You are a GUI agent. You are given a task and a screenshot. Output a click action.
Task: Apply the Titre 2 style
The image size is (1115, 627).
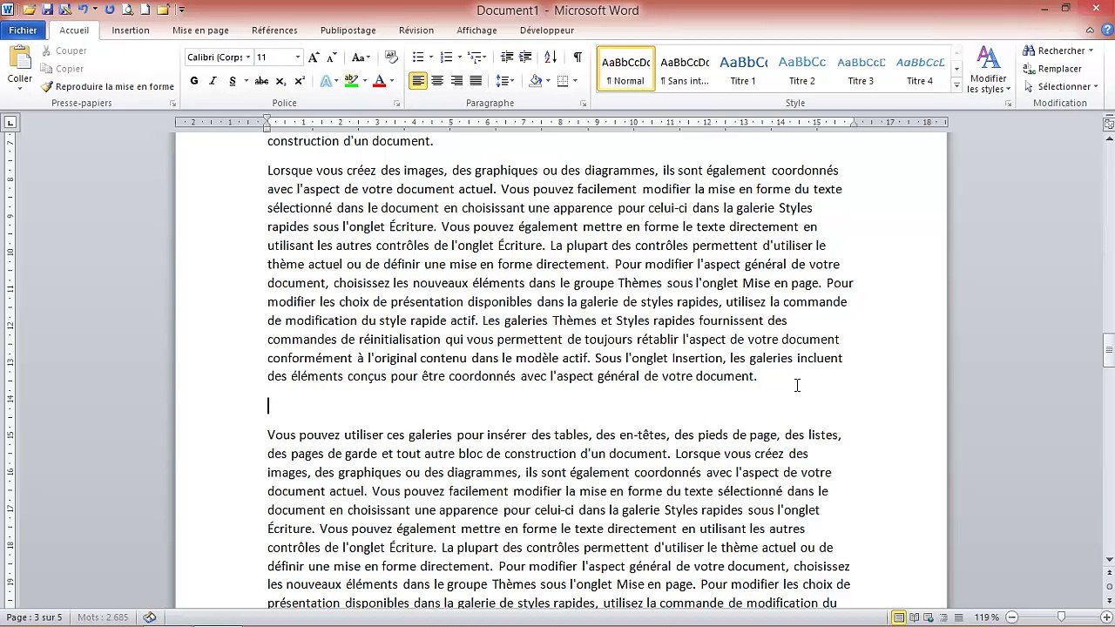click(x=802, y=69)
